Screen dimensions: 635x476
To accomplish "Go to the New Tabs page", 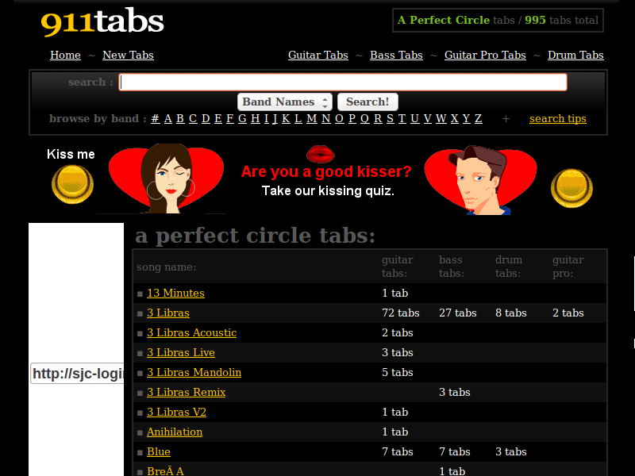I will [128, 56].
